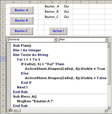
Task: Select cell E3 with Oui
Action: 67,17
